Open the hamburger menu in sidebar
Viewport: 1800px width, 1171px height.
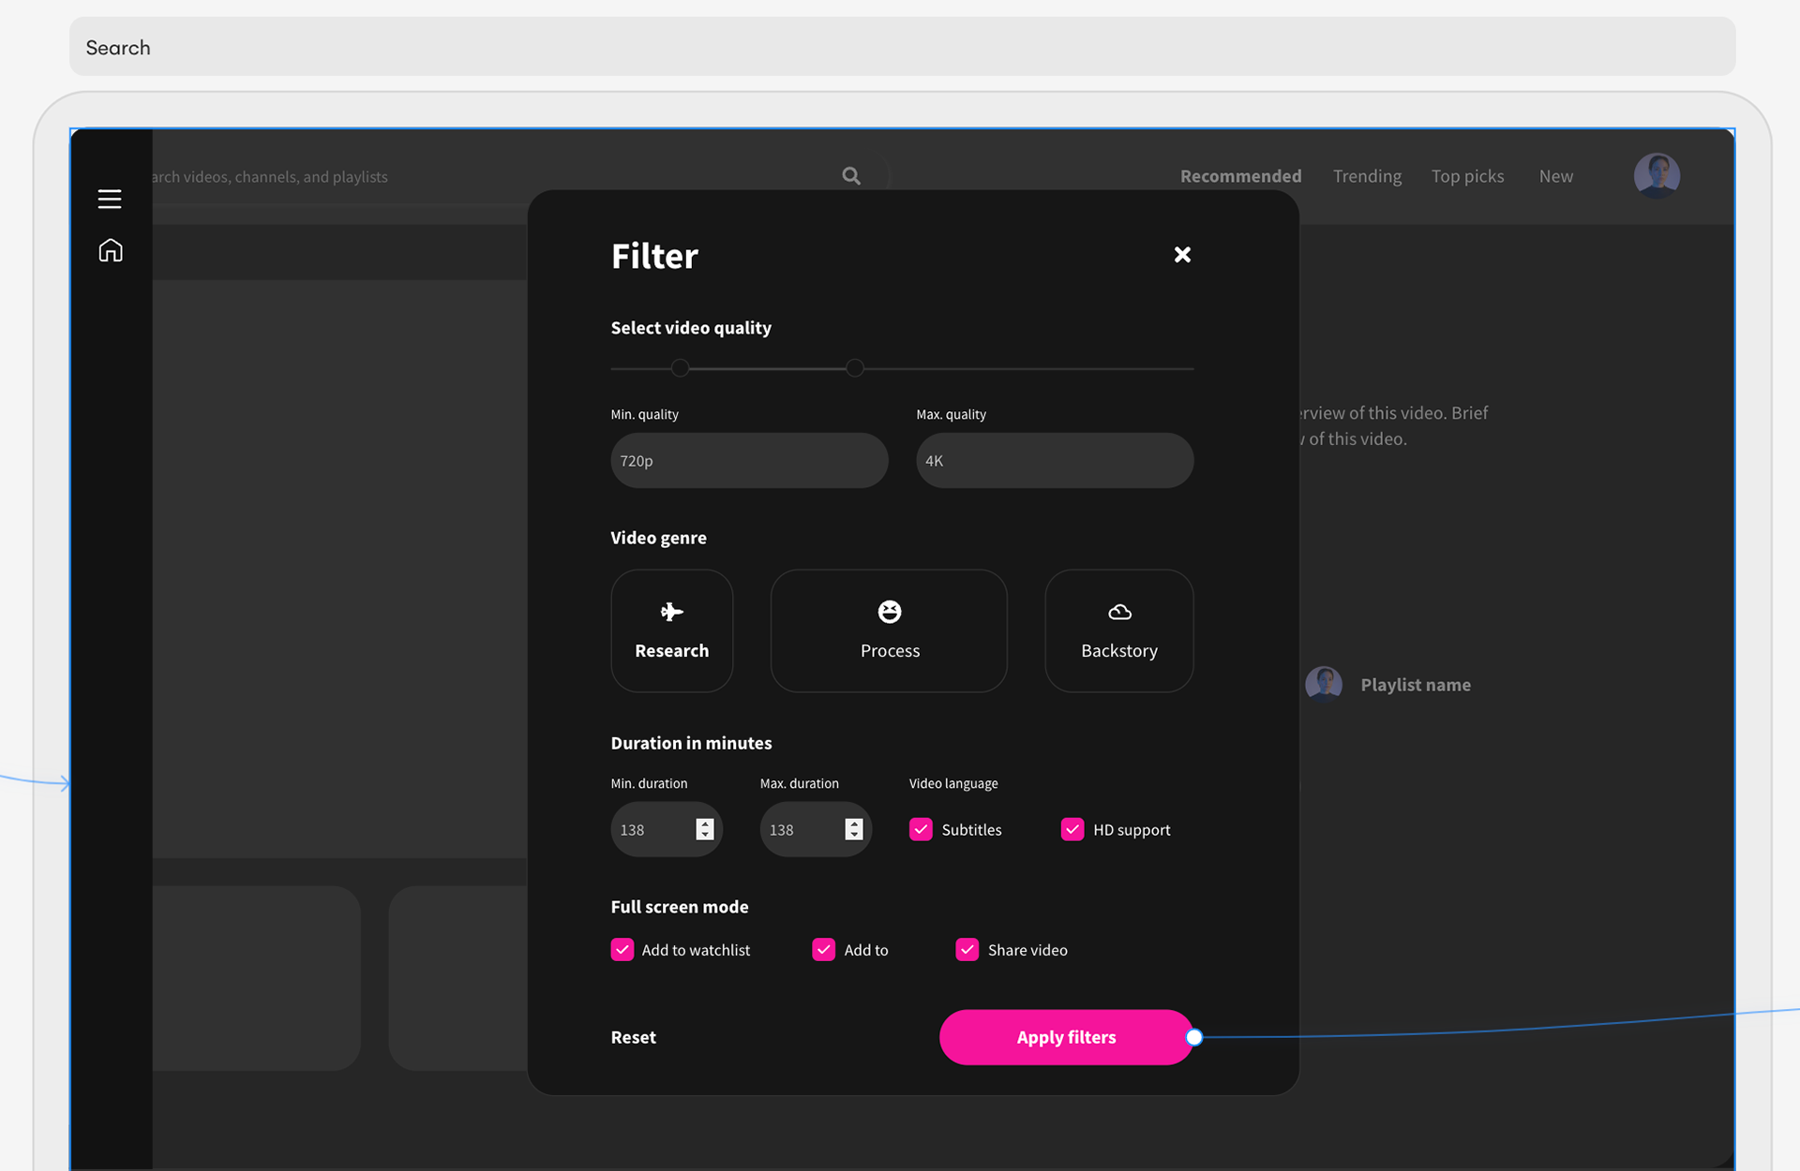click(110, 199)
